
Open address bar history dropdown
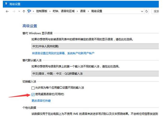pos(142,11)
